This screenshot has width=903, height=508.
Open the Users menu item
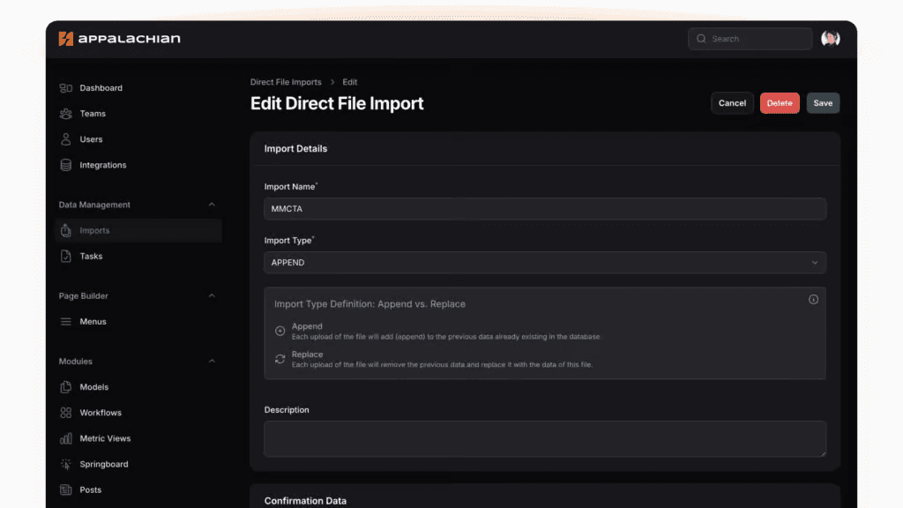tap(91, 139)
